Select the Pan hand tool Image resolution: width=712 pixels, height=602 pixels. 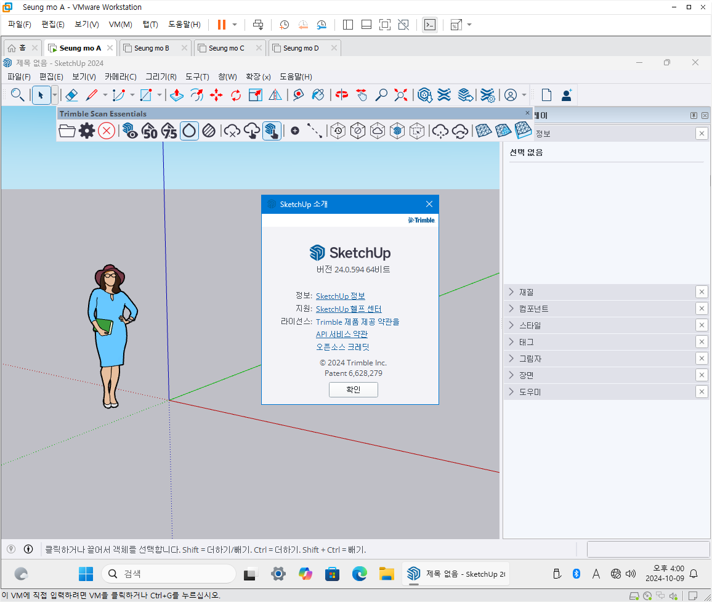click(x=362, y=95)
